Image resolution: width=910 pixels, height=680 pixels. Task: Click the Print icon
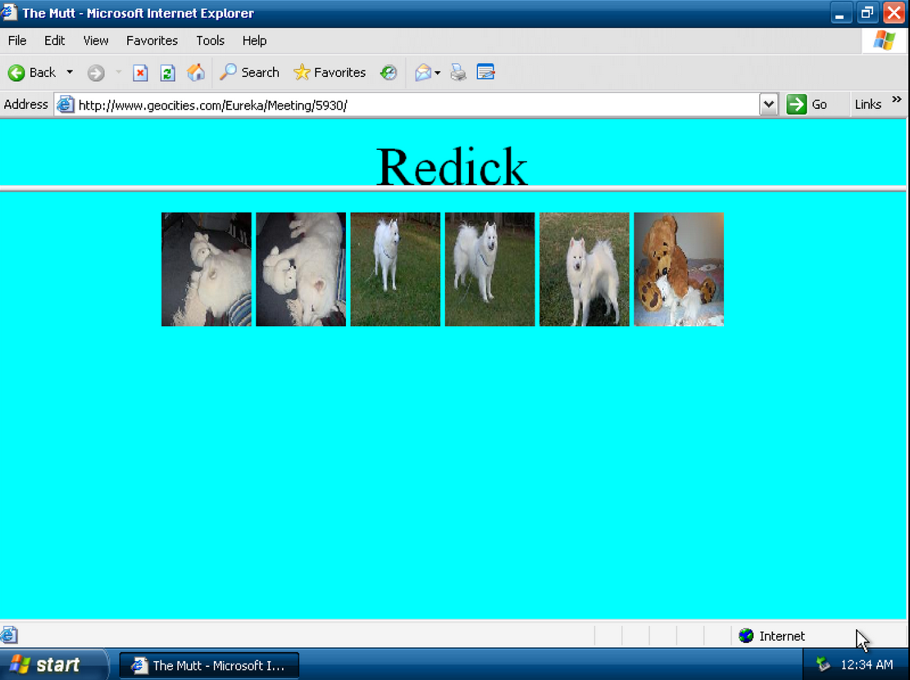pos(458,73)
